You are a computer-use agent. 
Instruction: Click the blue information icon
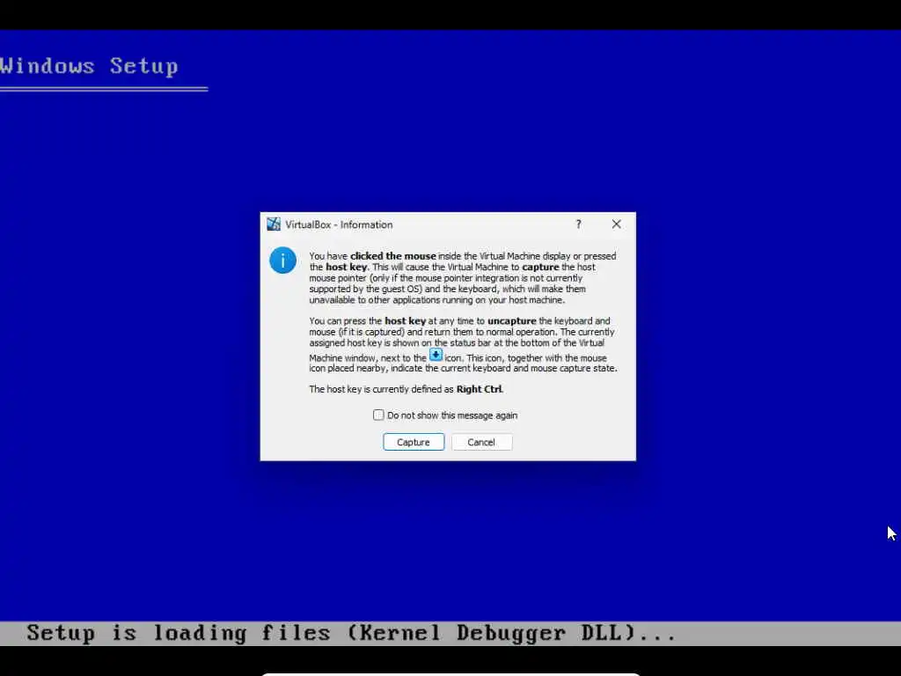pyautogui.click(x=282, y=261)
